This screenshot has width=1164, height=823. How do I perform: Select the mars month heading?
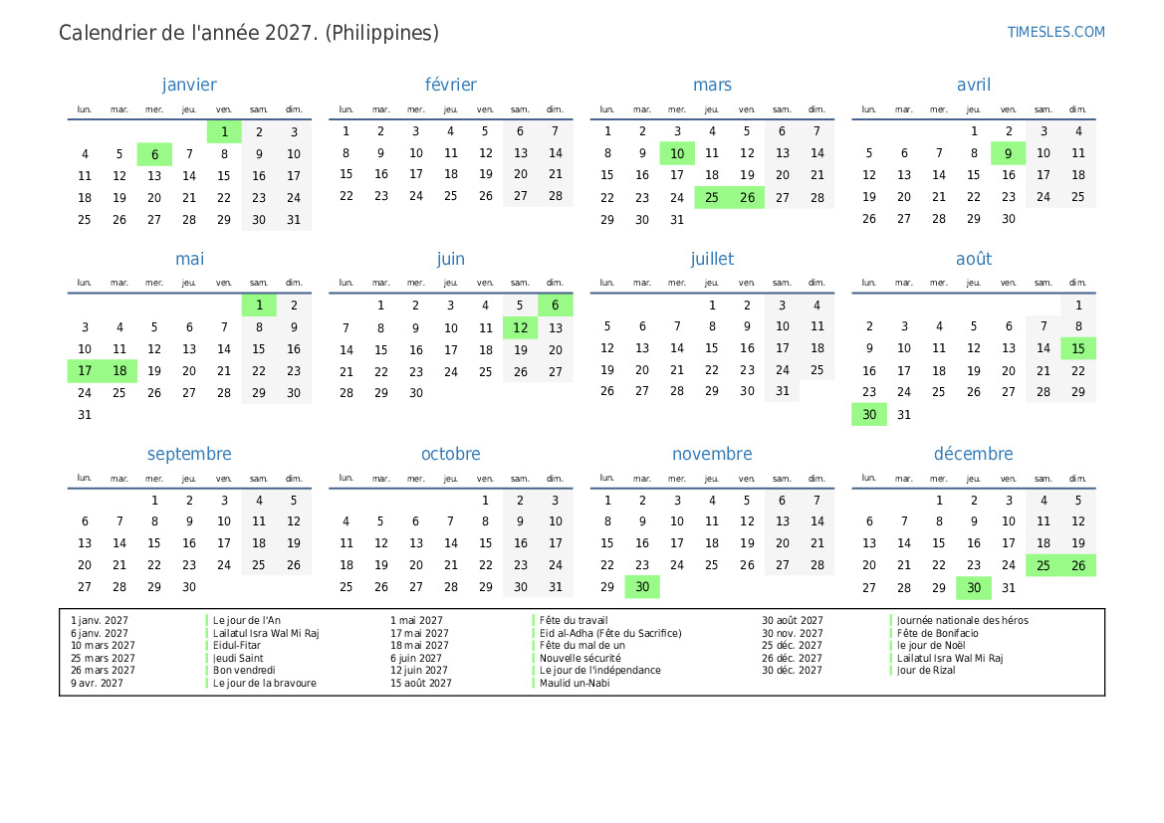(712, 85)
